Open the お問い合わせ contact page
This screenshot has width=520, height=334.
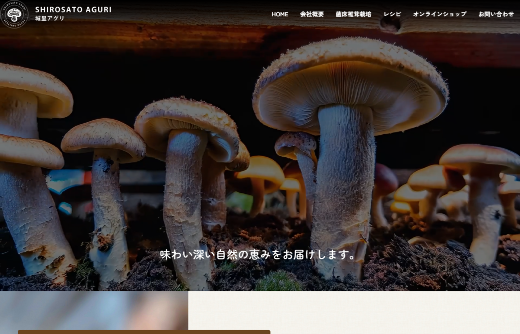(496, 14)
